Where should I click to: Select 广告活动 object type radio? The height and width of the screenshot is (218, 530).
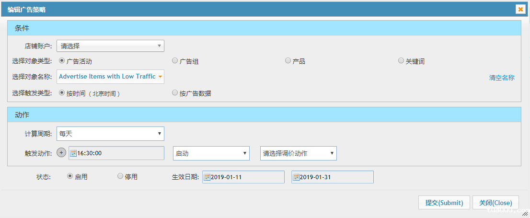click(62, 61)
